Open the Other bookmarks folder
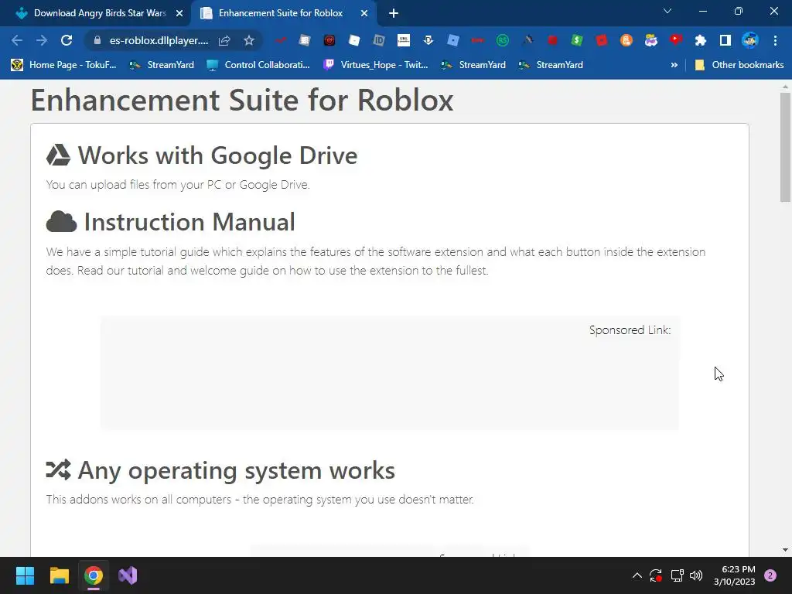792x594 pixels. coord(739,65)
